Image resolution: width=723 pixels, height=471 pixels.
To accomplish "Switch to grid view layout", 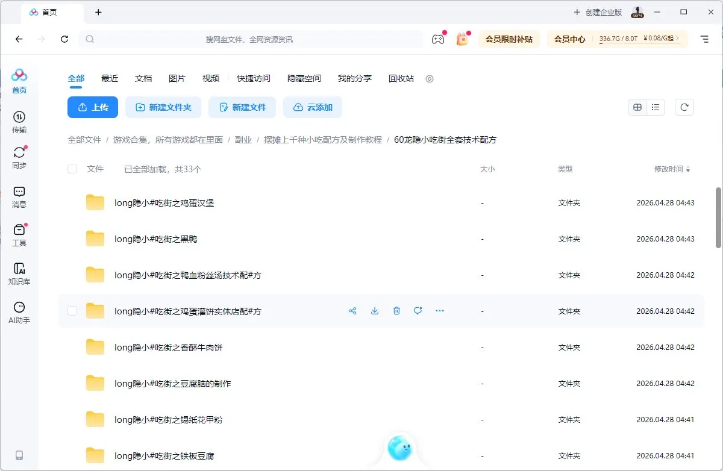I will pyautogui.click(x=637, y=107).
